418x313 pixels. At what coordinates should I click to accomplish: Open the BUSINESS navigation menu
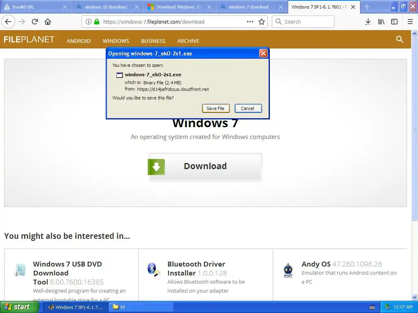tap(153, 41)
